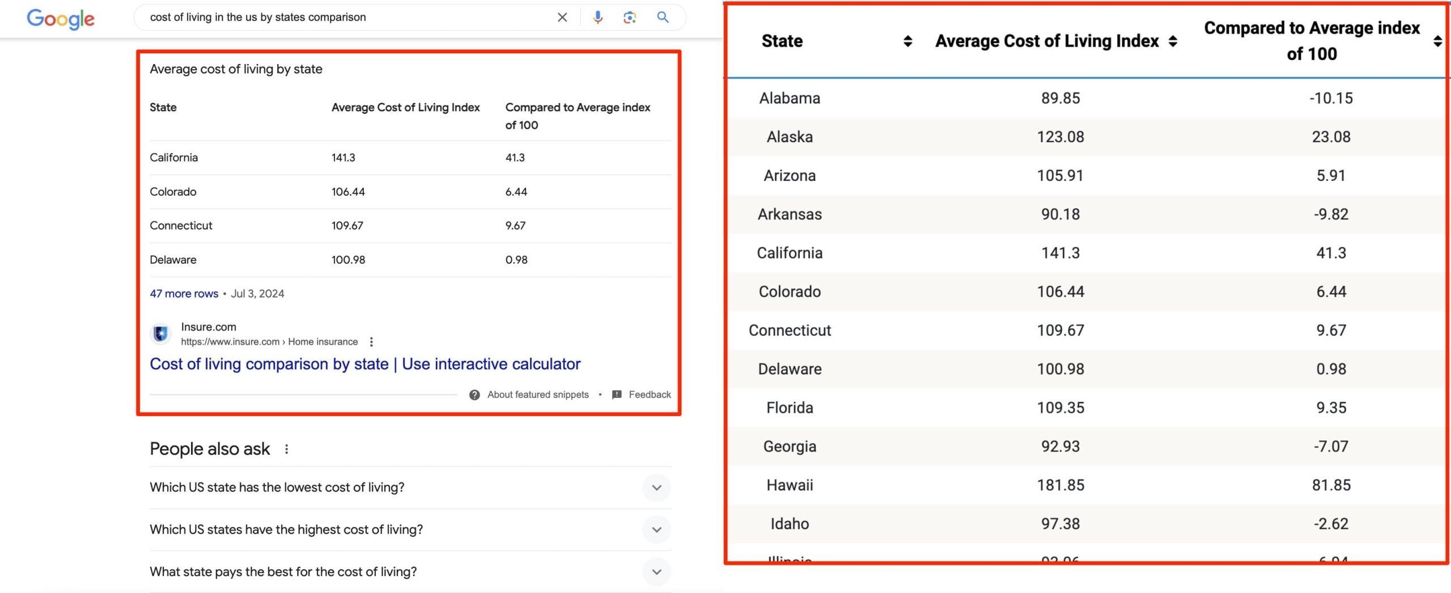The width and height of the screenshot is (1451, 593).
Task: Sort table by State column arrows
Action: tap(907, 41)
